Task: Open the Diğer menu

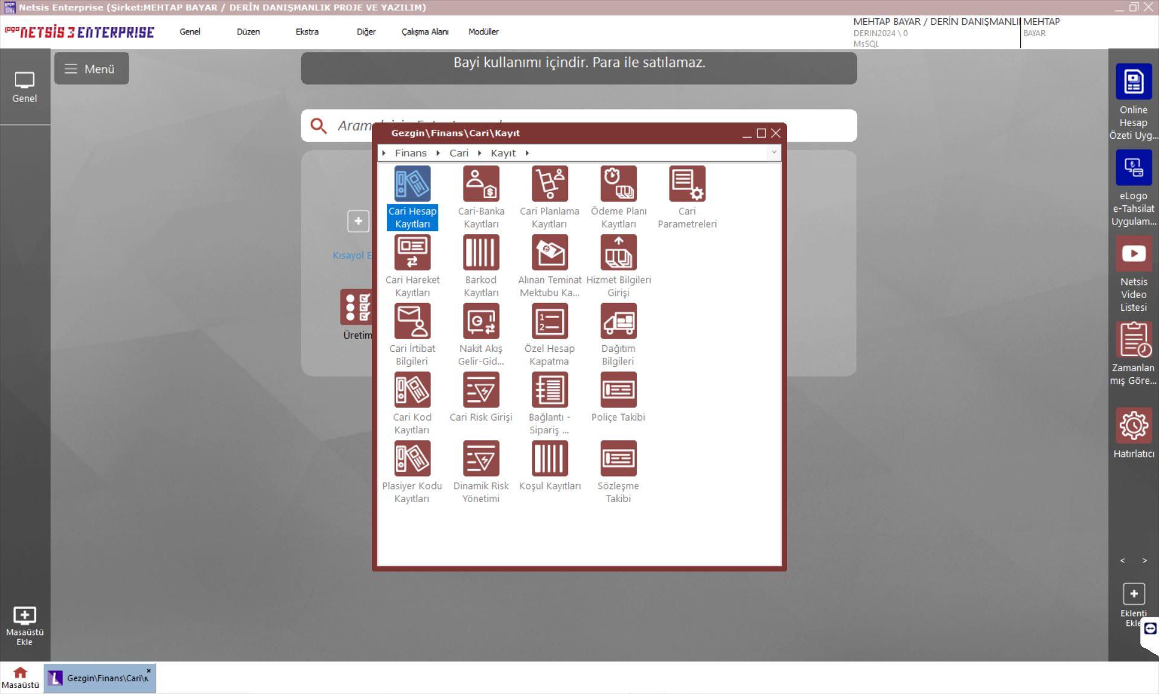Action: [366, 32]
